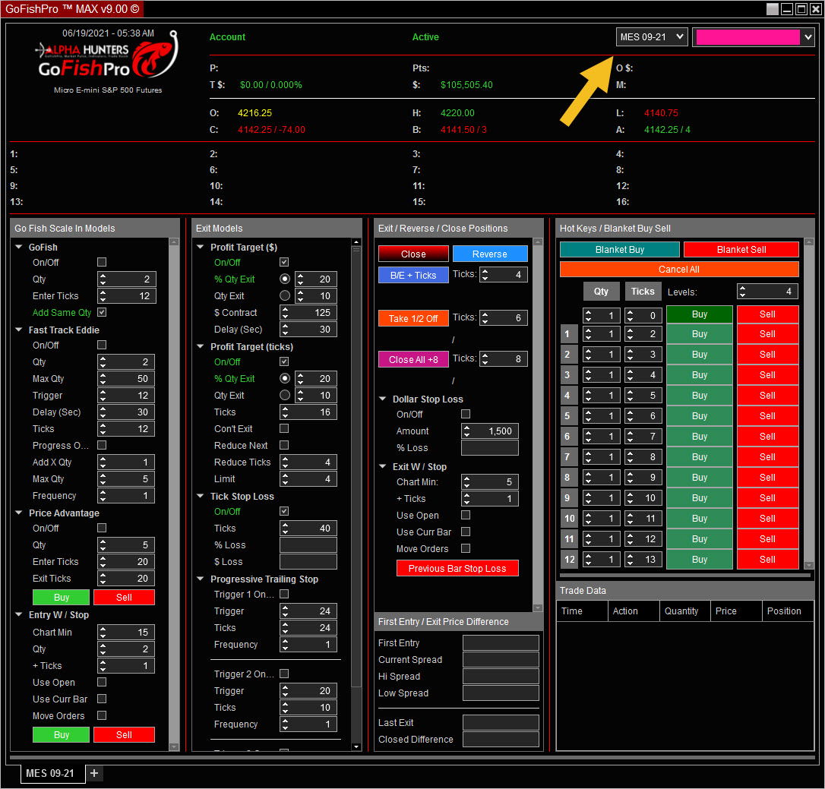Click the blue Reverse button

(490, 254)
